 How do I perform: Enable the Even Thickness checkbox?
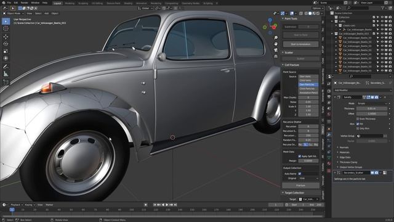pyautogui.click(x=358, y=119)
